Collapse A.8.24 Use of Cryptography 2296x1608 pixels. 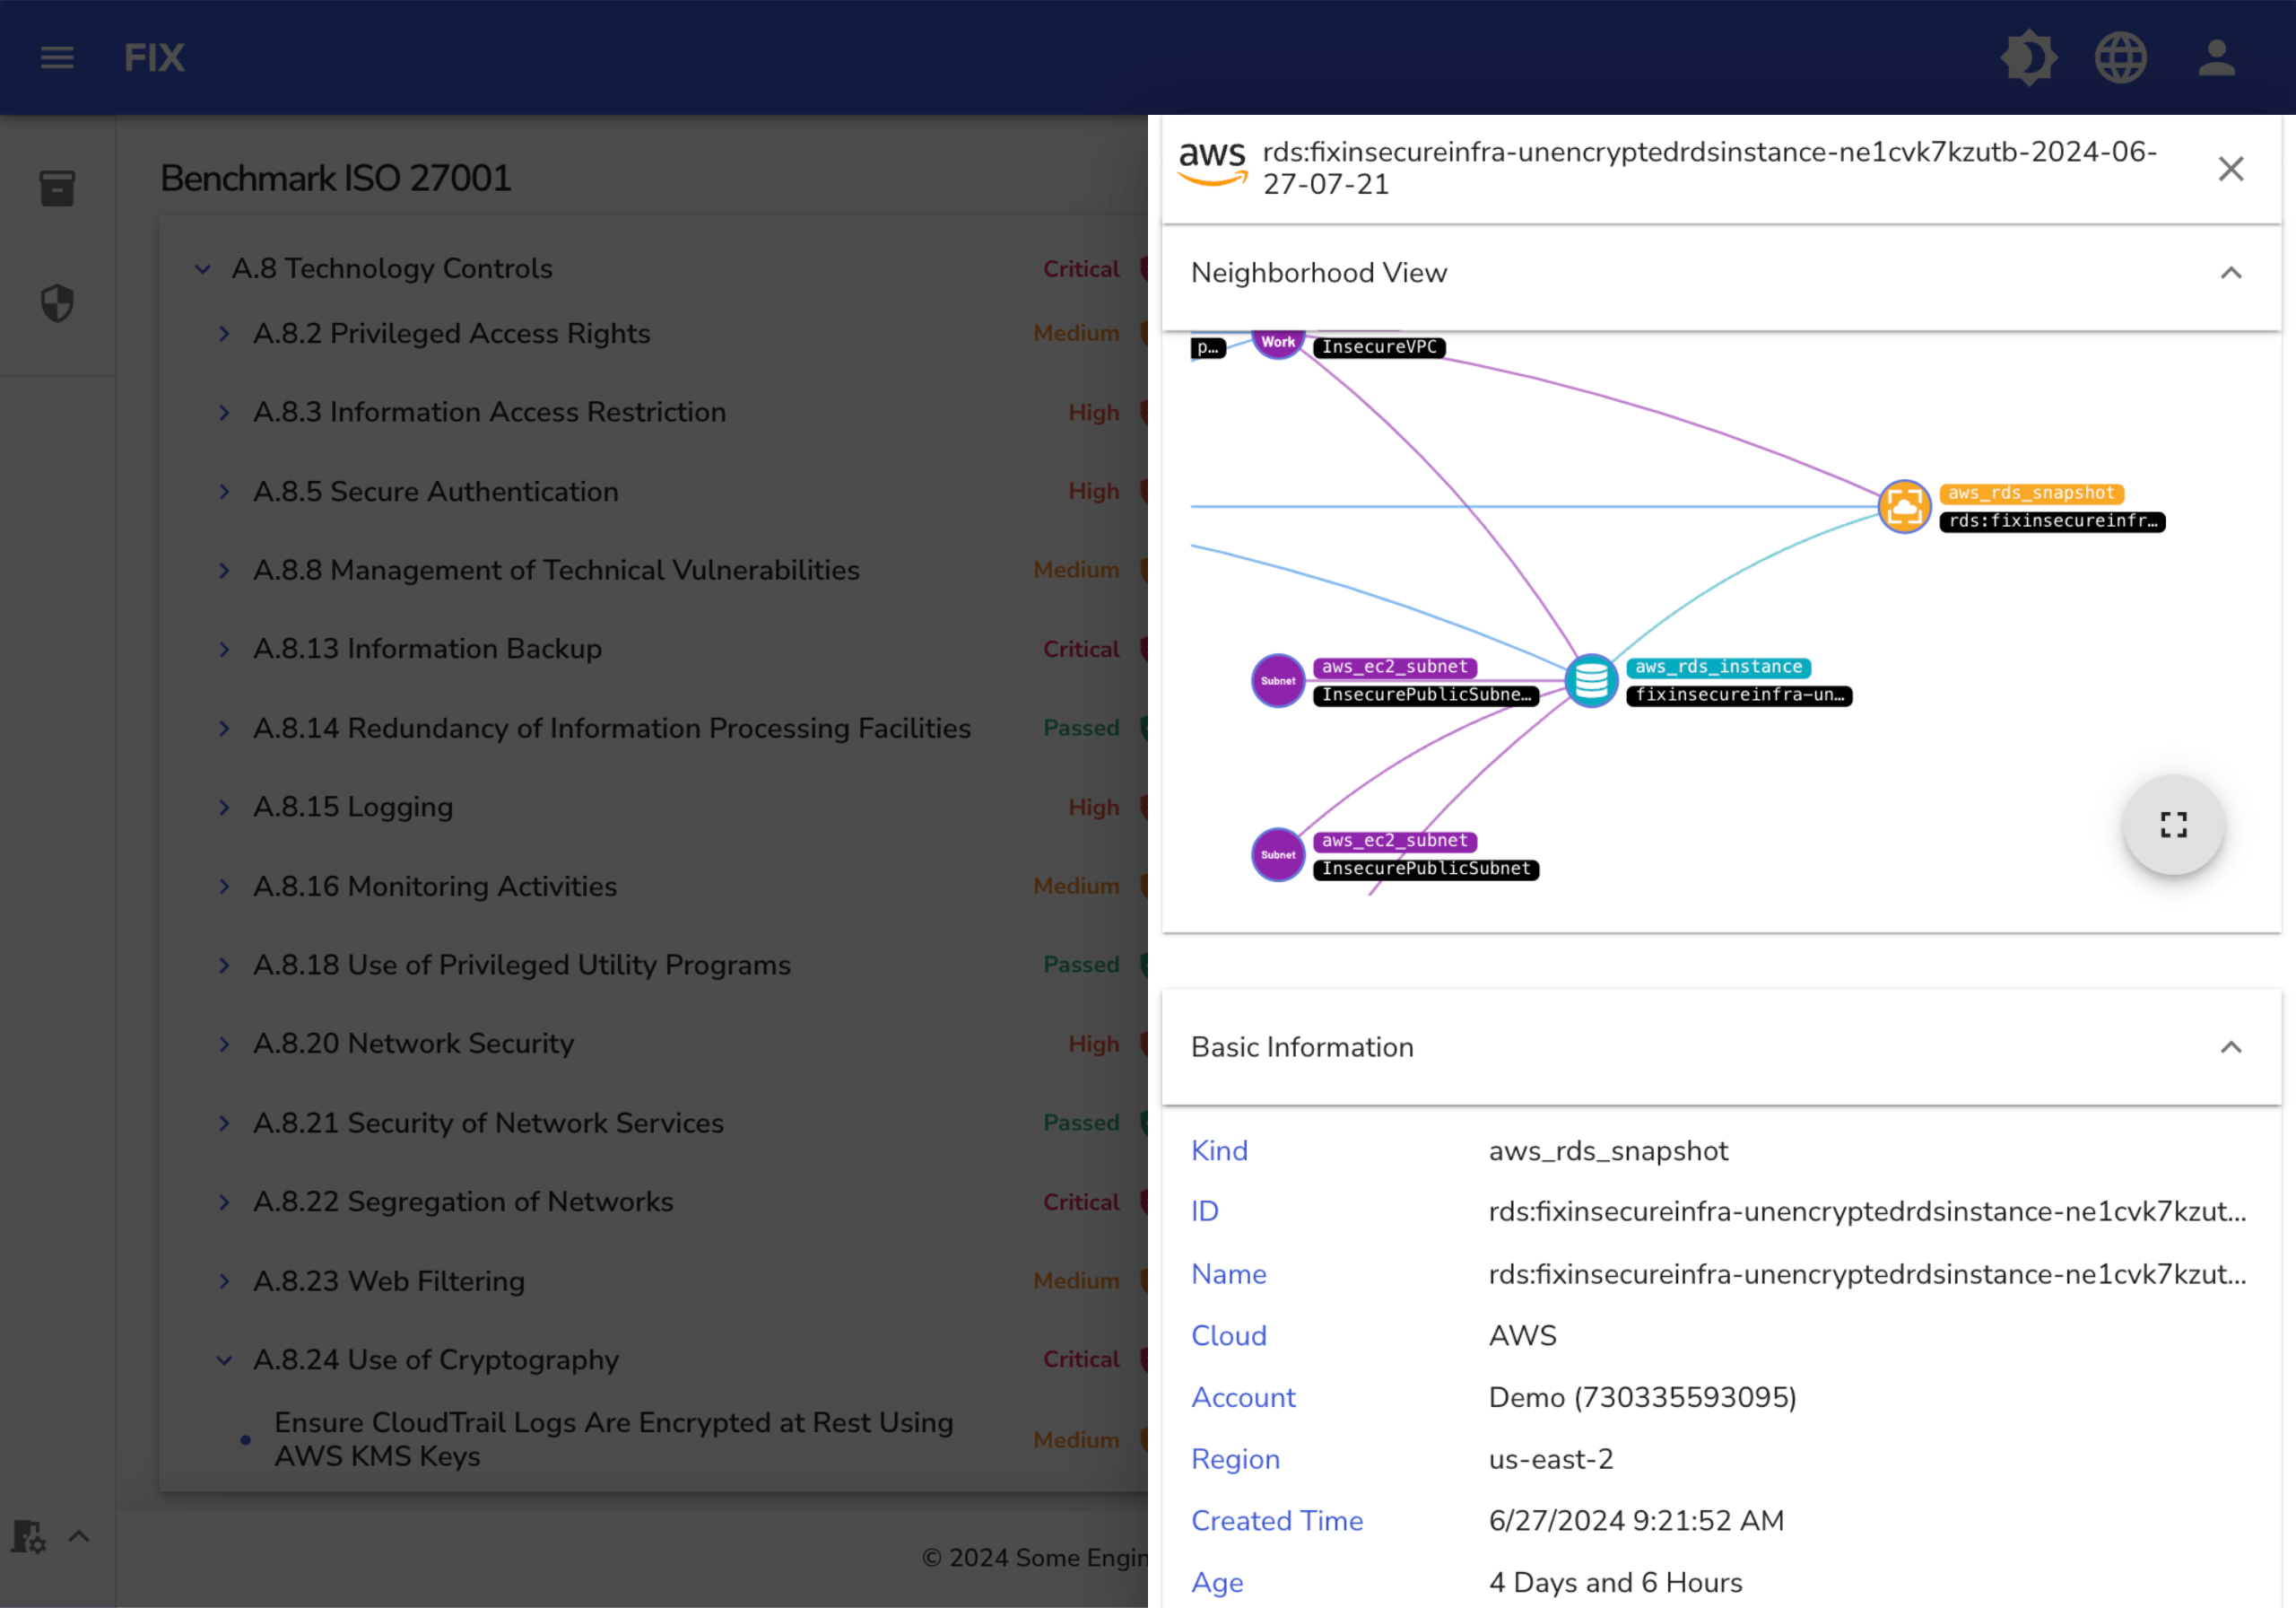coord(224,1359)
